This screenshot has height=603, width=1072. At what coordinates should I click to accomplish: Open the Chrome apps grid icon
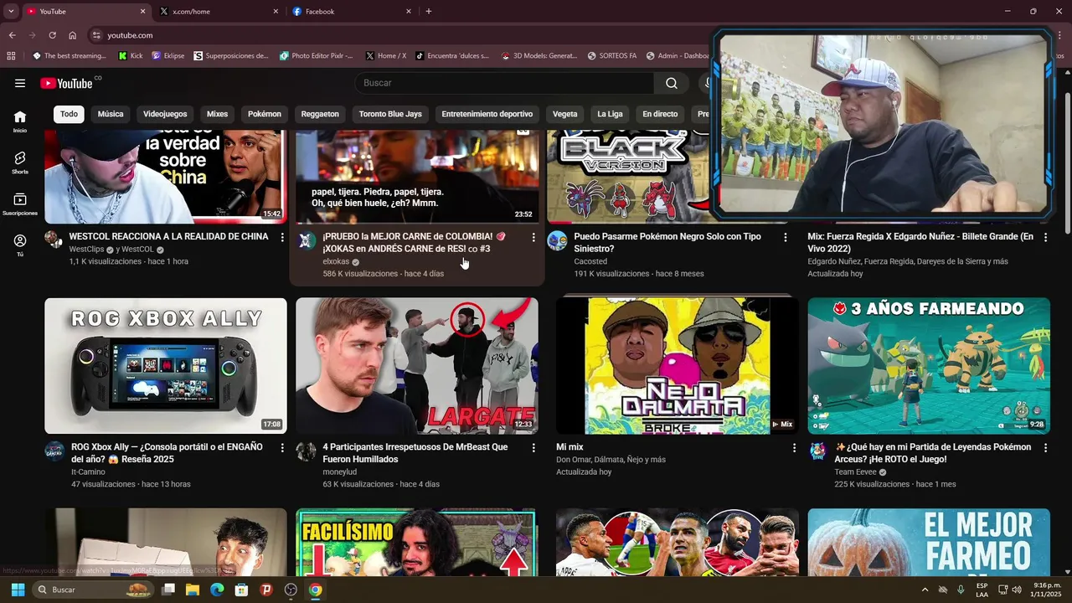pos(11,56)
